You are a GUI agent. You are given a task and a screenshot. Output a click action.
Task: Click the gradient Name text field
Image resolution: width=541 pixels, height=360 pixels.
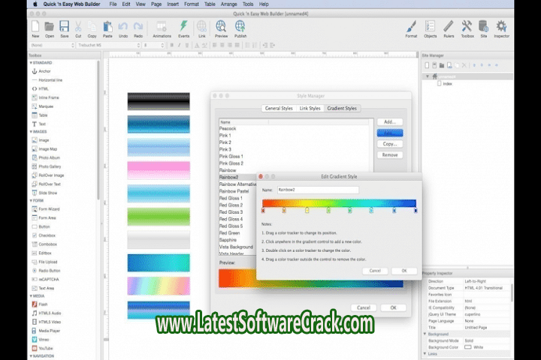[318, 190]
